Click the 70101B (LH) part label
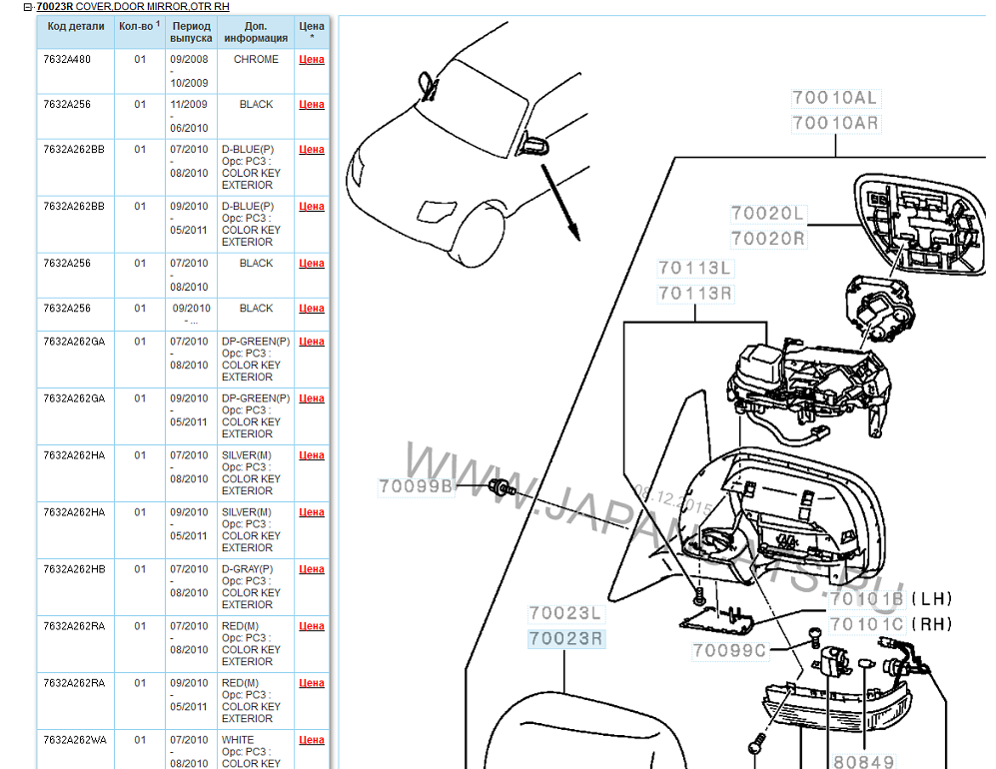Image resolution: width=996 pixels, height=769 pixels. 866,599
